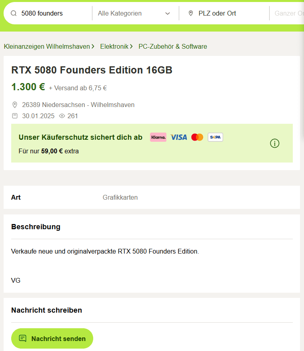Click the Klarna payment logo

pos(158,137)
